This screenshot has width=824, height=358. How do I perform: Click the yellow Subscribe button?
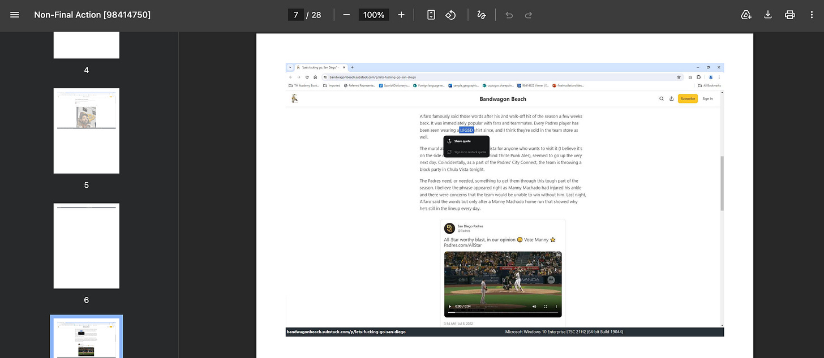tap(688, 99)
